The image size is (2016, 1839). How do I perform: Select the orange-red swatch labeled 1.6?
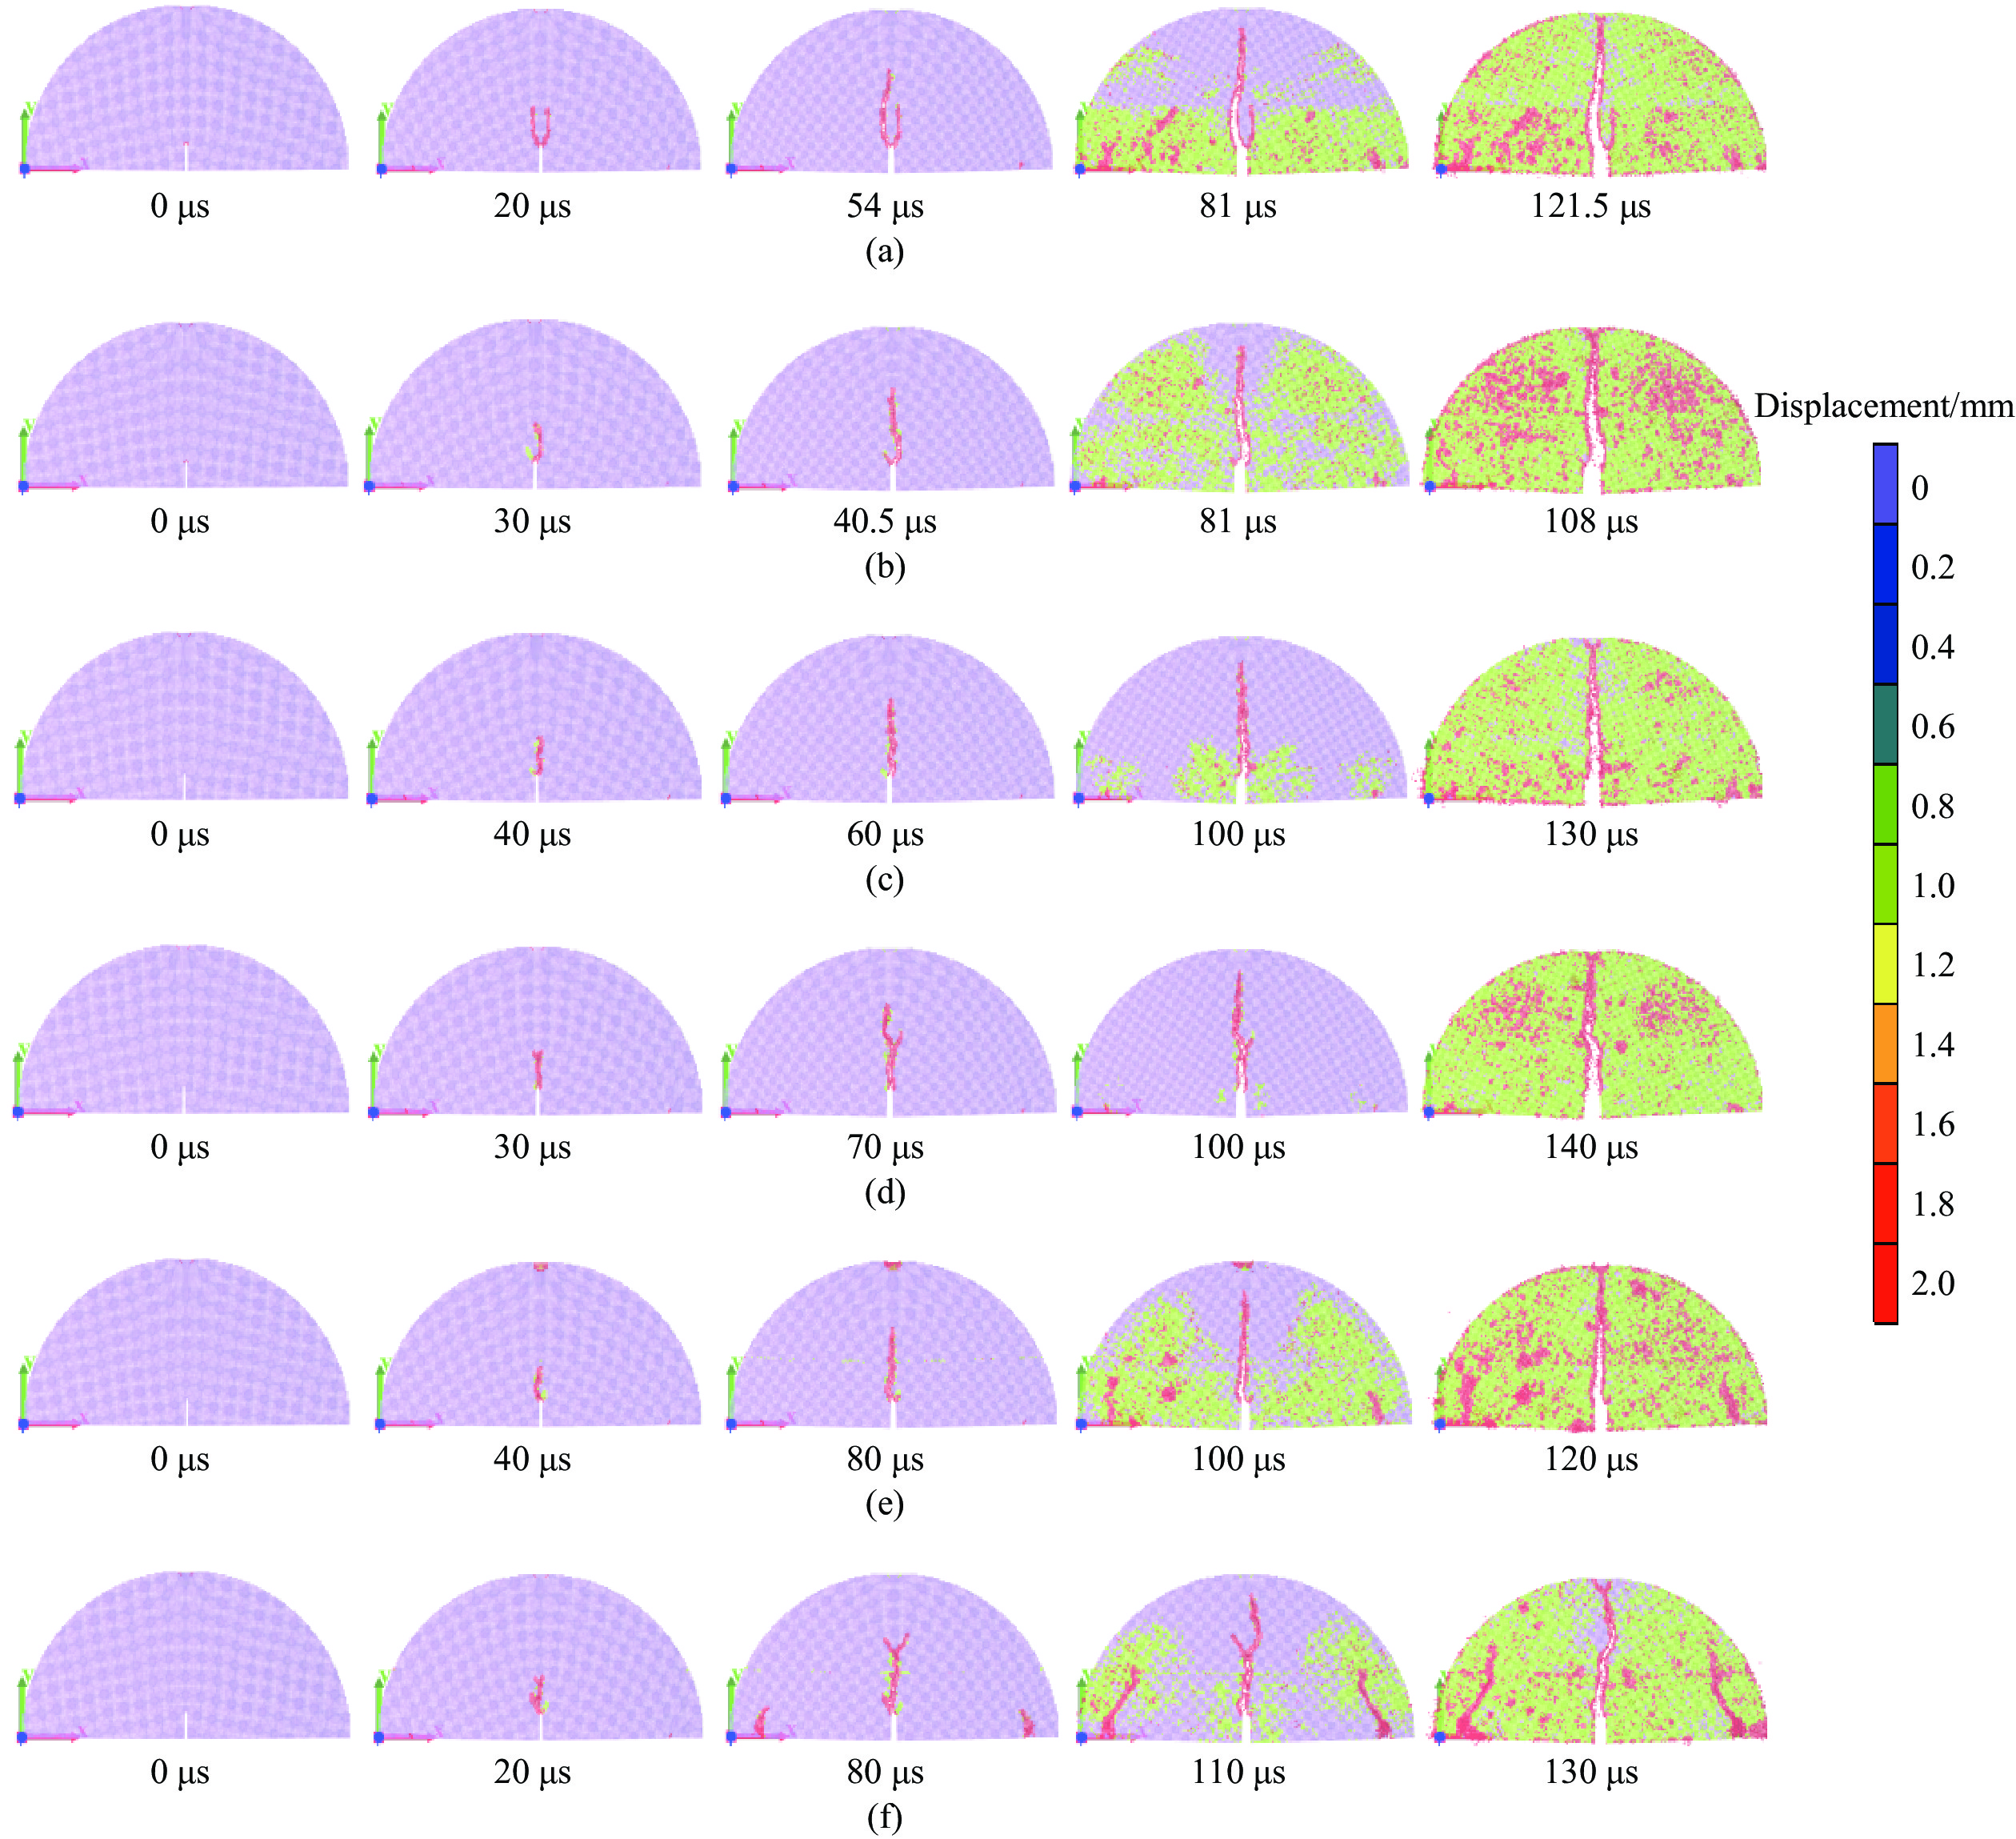(x=1885, y=1124)
